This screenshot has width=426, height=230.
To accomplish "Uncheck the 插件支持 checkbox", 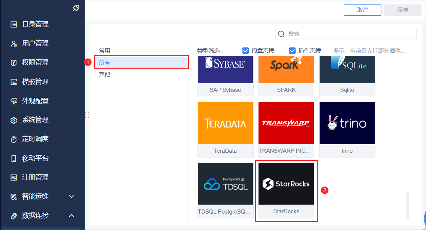I will pos(292,51).
